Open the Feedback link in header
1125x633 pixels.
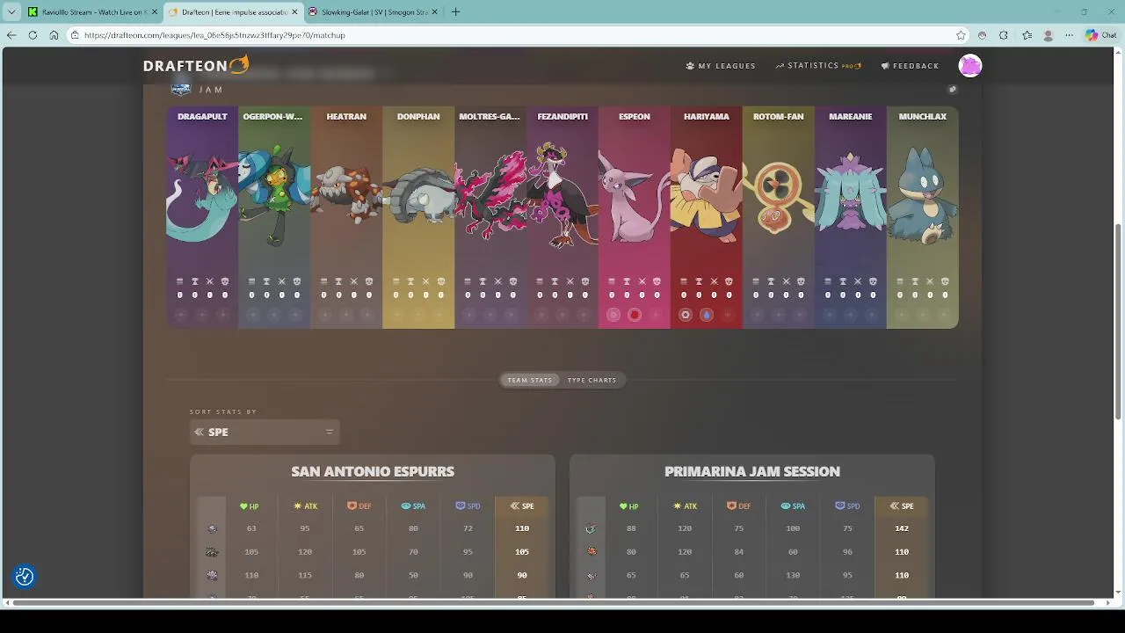910,66
